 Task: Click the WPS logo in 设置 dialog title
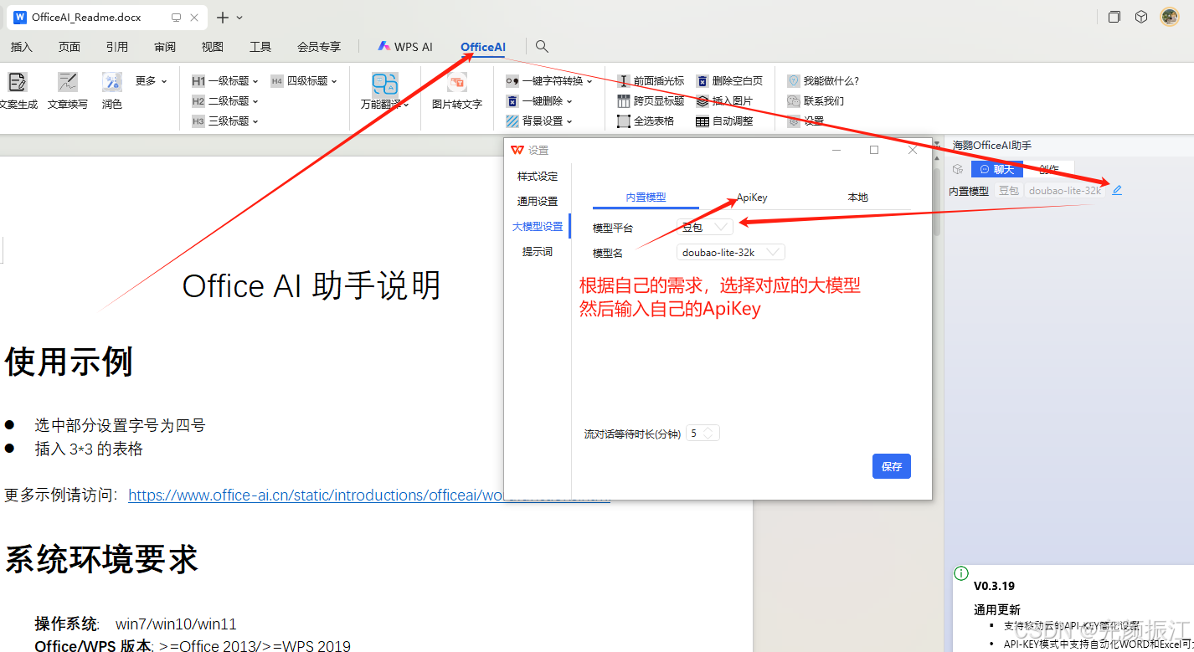(x=517, y=150)
